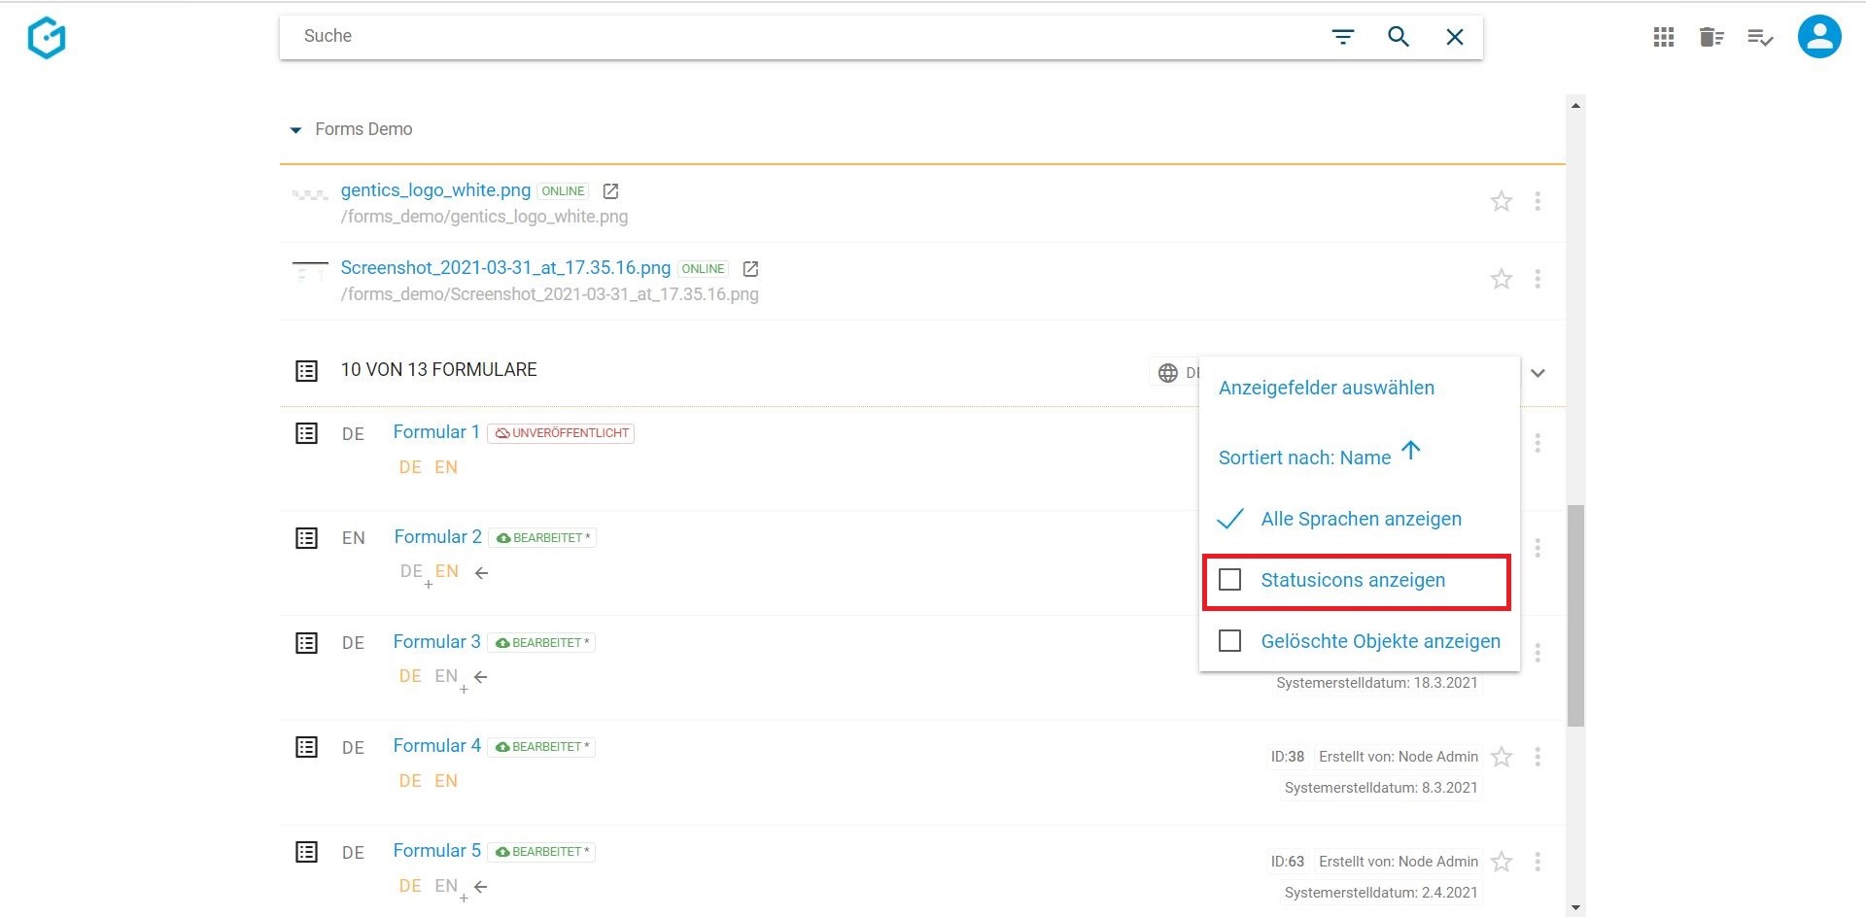Select Anzeigefelder auswählen menu entry

[x=1326, y=388]
